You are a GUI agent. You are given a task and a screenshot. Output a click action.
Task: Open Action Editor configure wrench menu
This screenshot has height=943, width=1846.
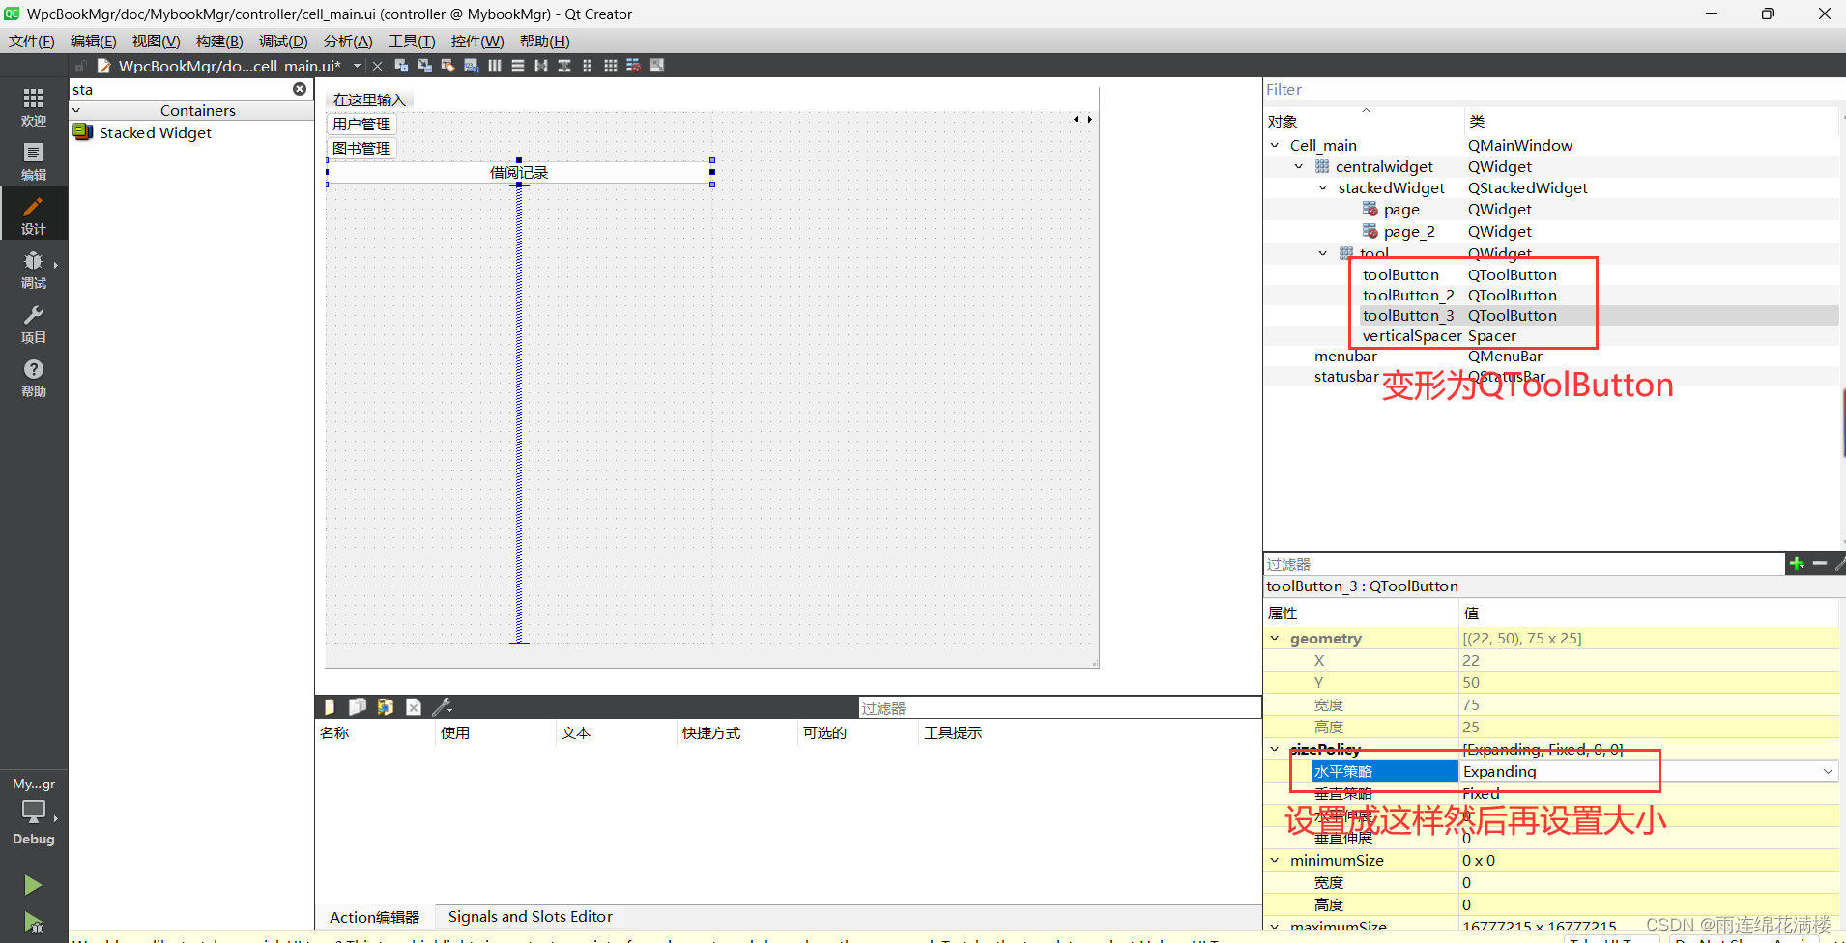click(442, 707)
